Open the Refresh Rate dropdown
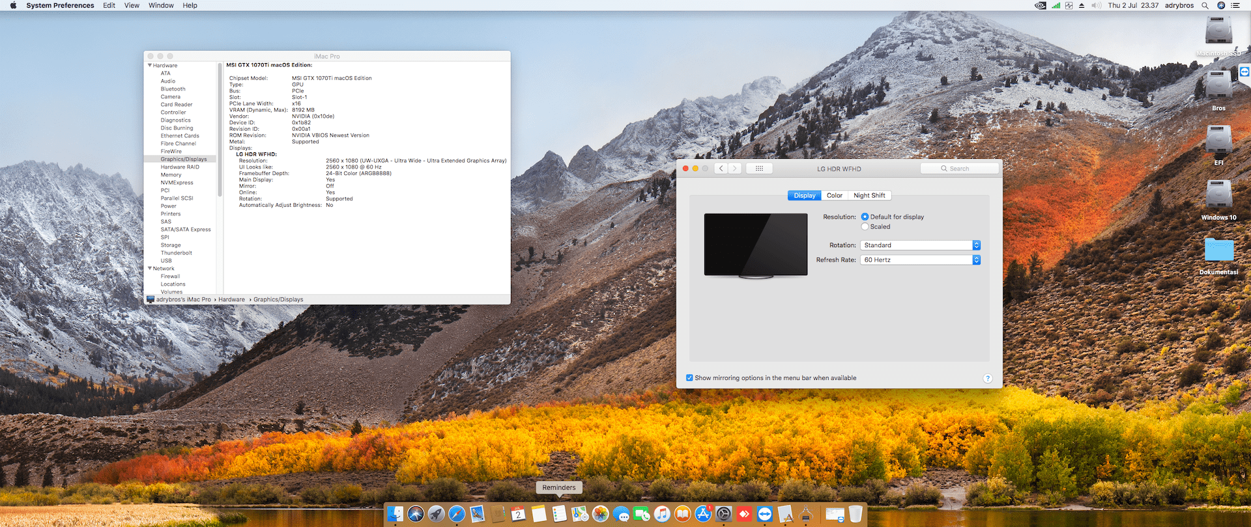 tap(920, 260)
